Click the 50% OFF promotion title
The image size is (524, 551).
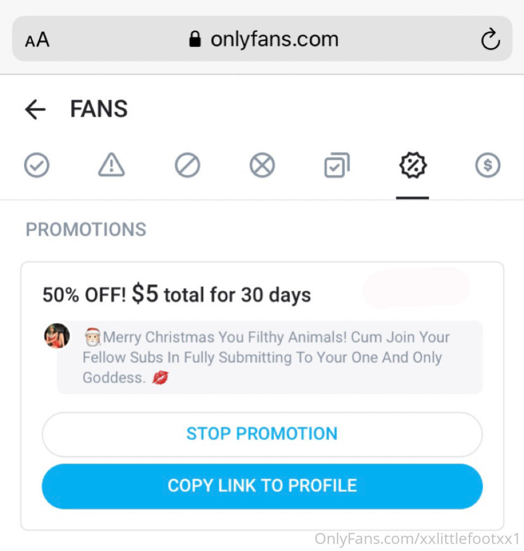[177, 294]
